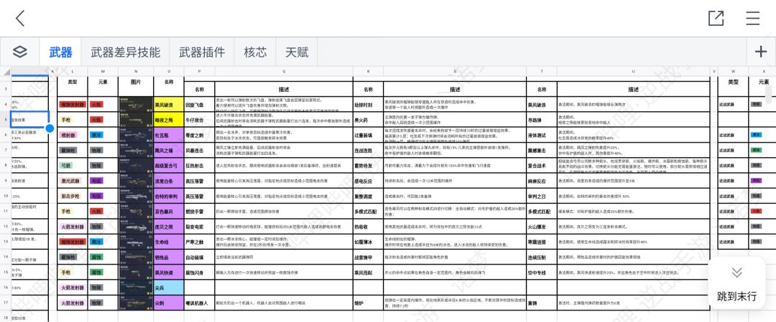Select the 空中专线 cell
The image size is (776, 322).
(542, 272)
